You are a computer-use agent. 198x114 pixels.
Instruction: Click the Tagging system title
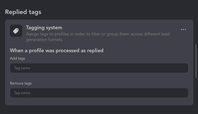pyautogui.click(x=44, y=28)
